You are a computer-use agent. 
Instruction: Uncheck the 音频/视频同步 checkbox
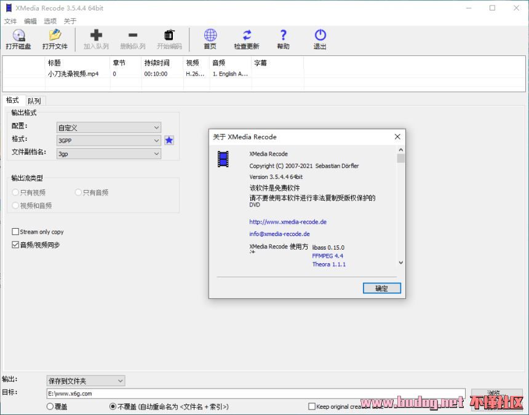15,245
